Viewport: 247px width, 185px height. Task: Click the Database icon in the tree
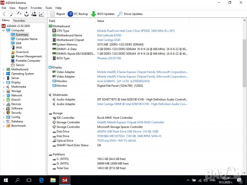pyautogui.click(x=8, y=121)
